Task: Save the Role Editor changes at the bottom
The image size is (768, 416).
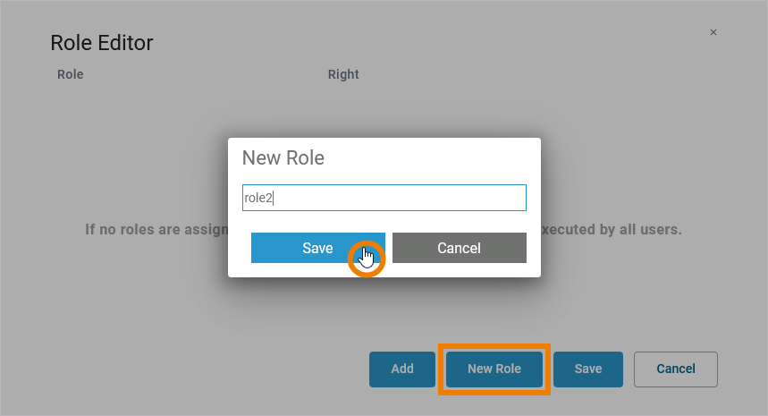Action: [x=587, y=369]
